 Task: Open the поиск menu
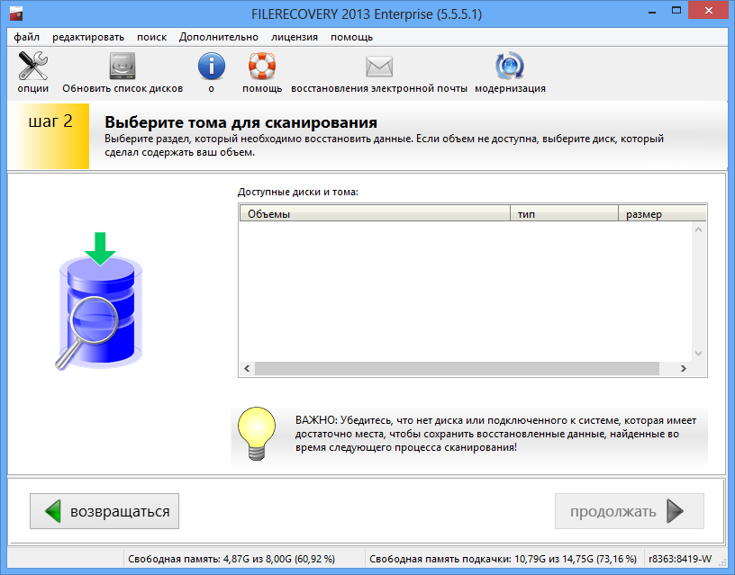152,37
